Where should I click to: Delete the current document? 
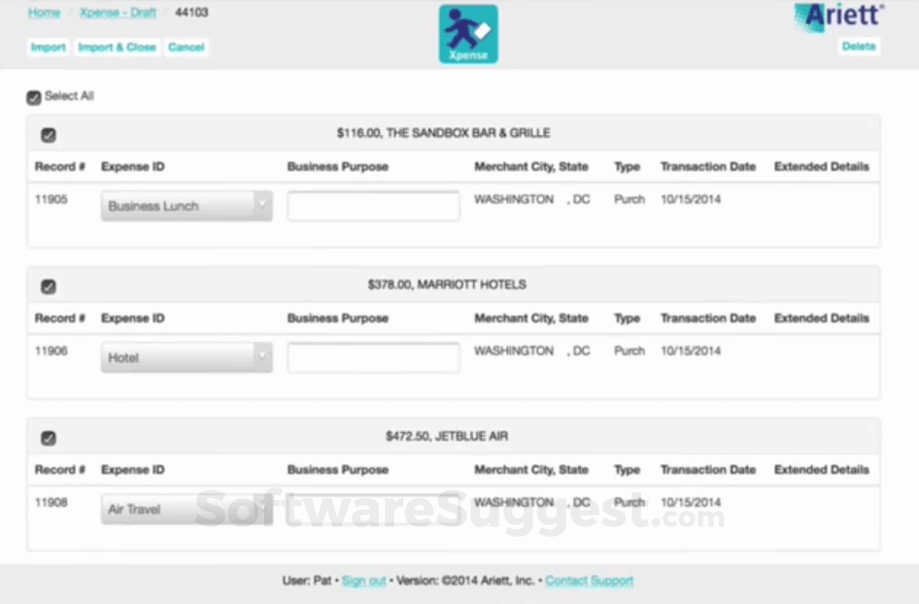pos(859,46)
